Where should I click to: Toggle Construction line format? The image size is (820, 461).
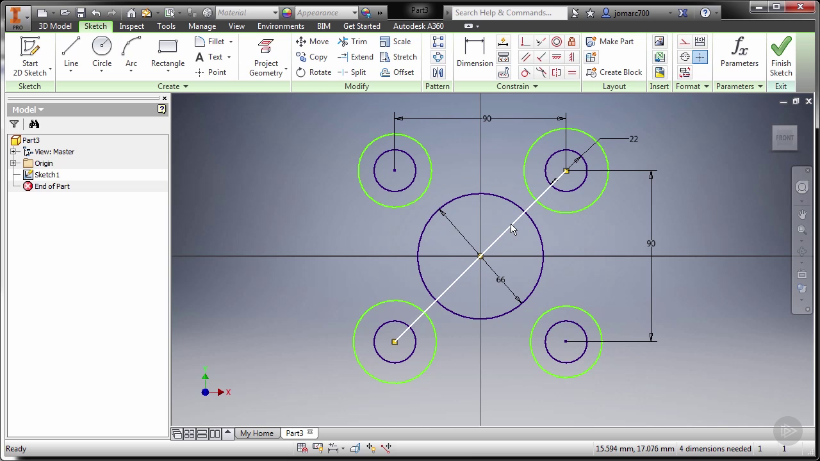[684, 42]
